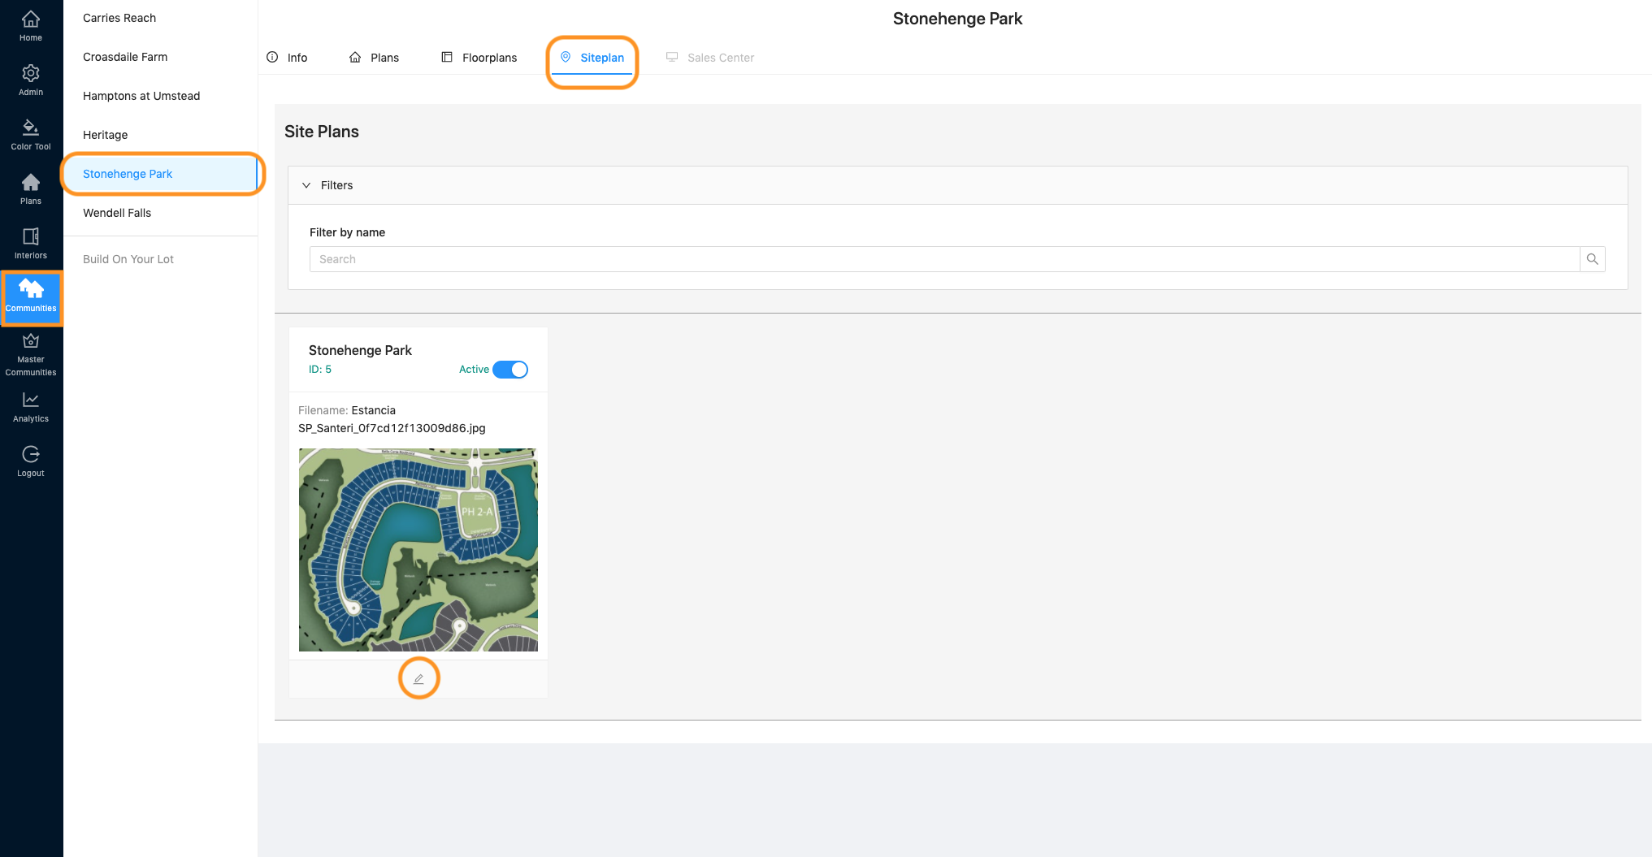The width and height of the screenshot is (1652, 857).
Task: Select Wendell Falls community
Action: (117, 213)
